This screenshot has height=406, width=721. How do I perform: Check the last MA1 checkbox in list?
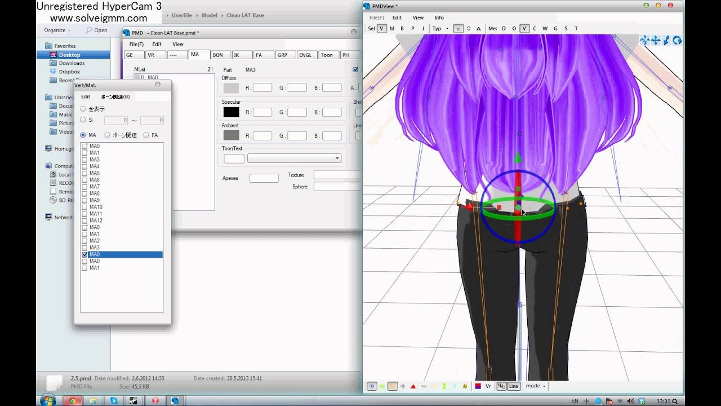(x=84, y=268)
